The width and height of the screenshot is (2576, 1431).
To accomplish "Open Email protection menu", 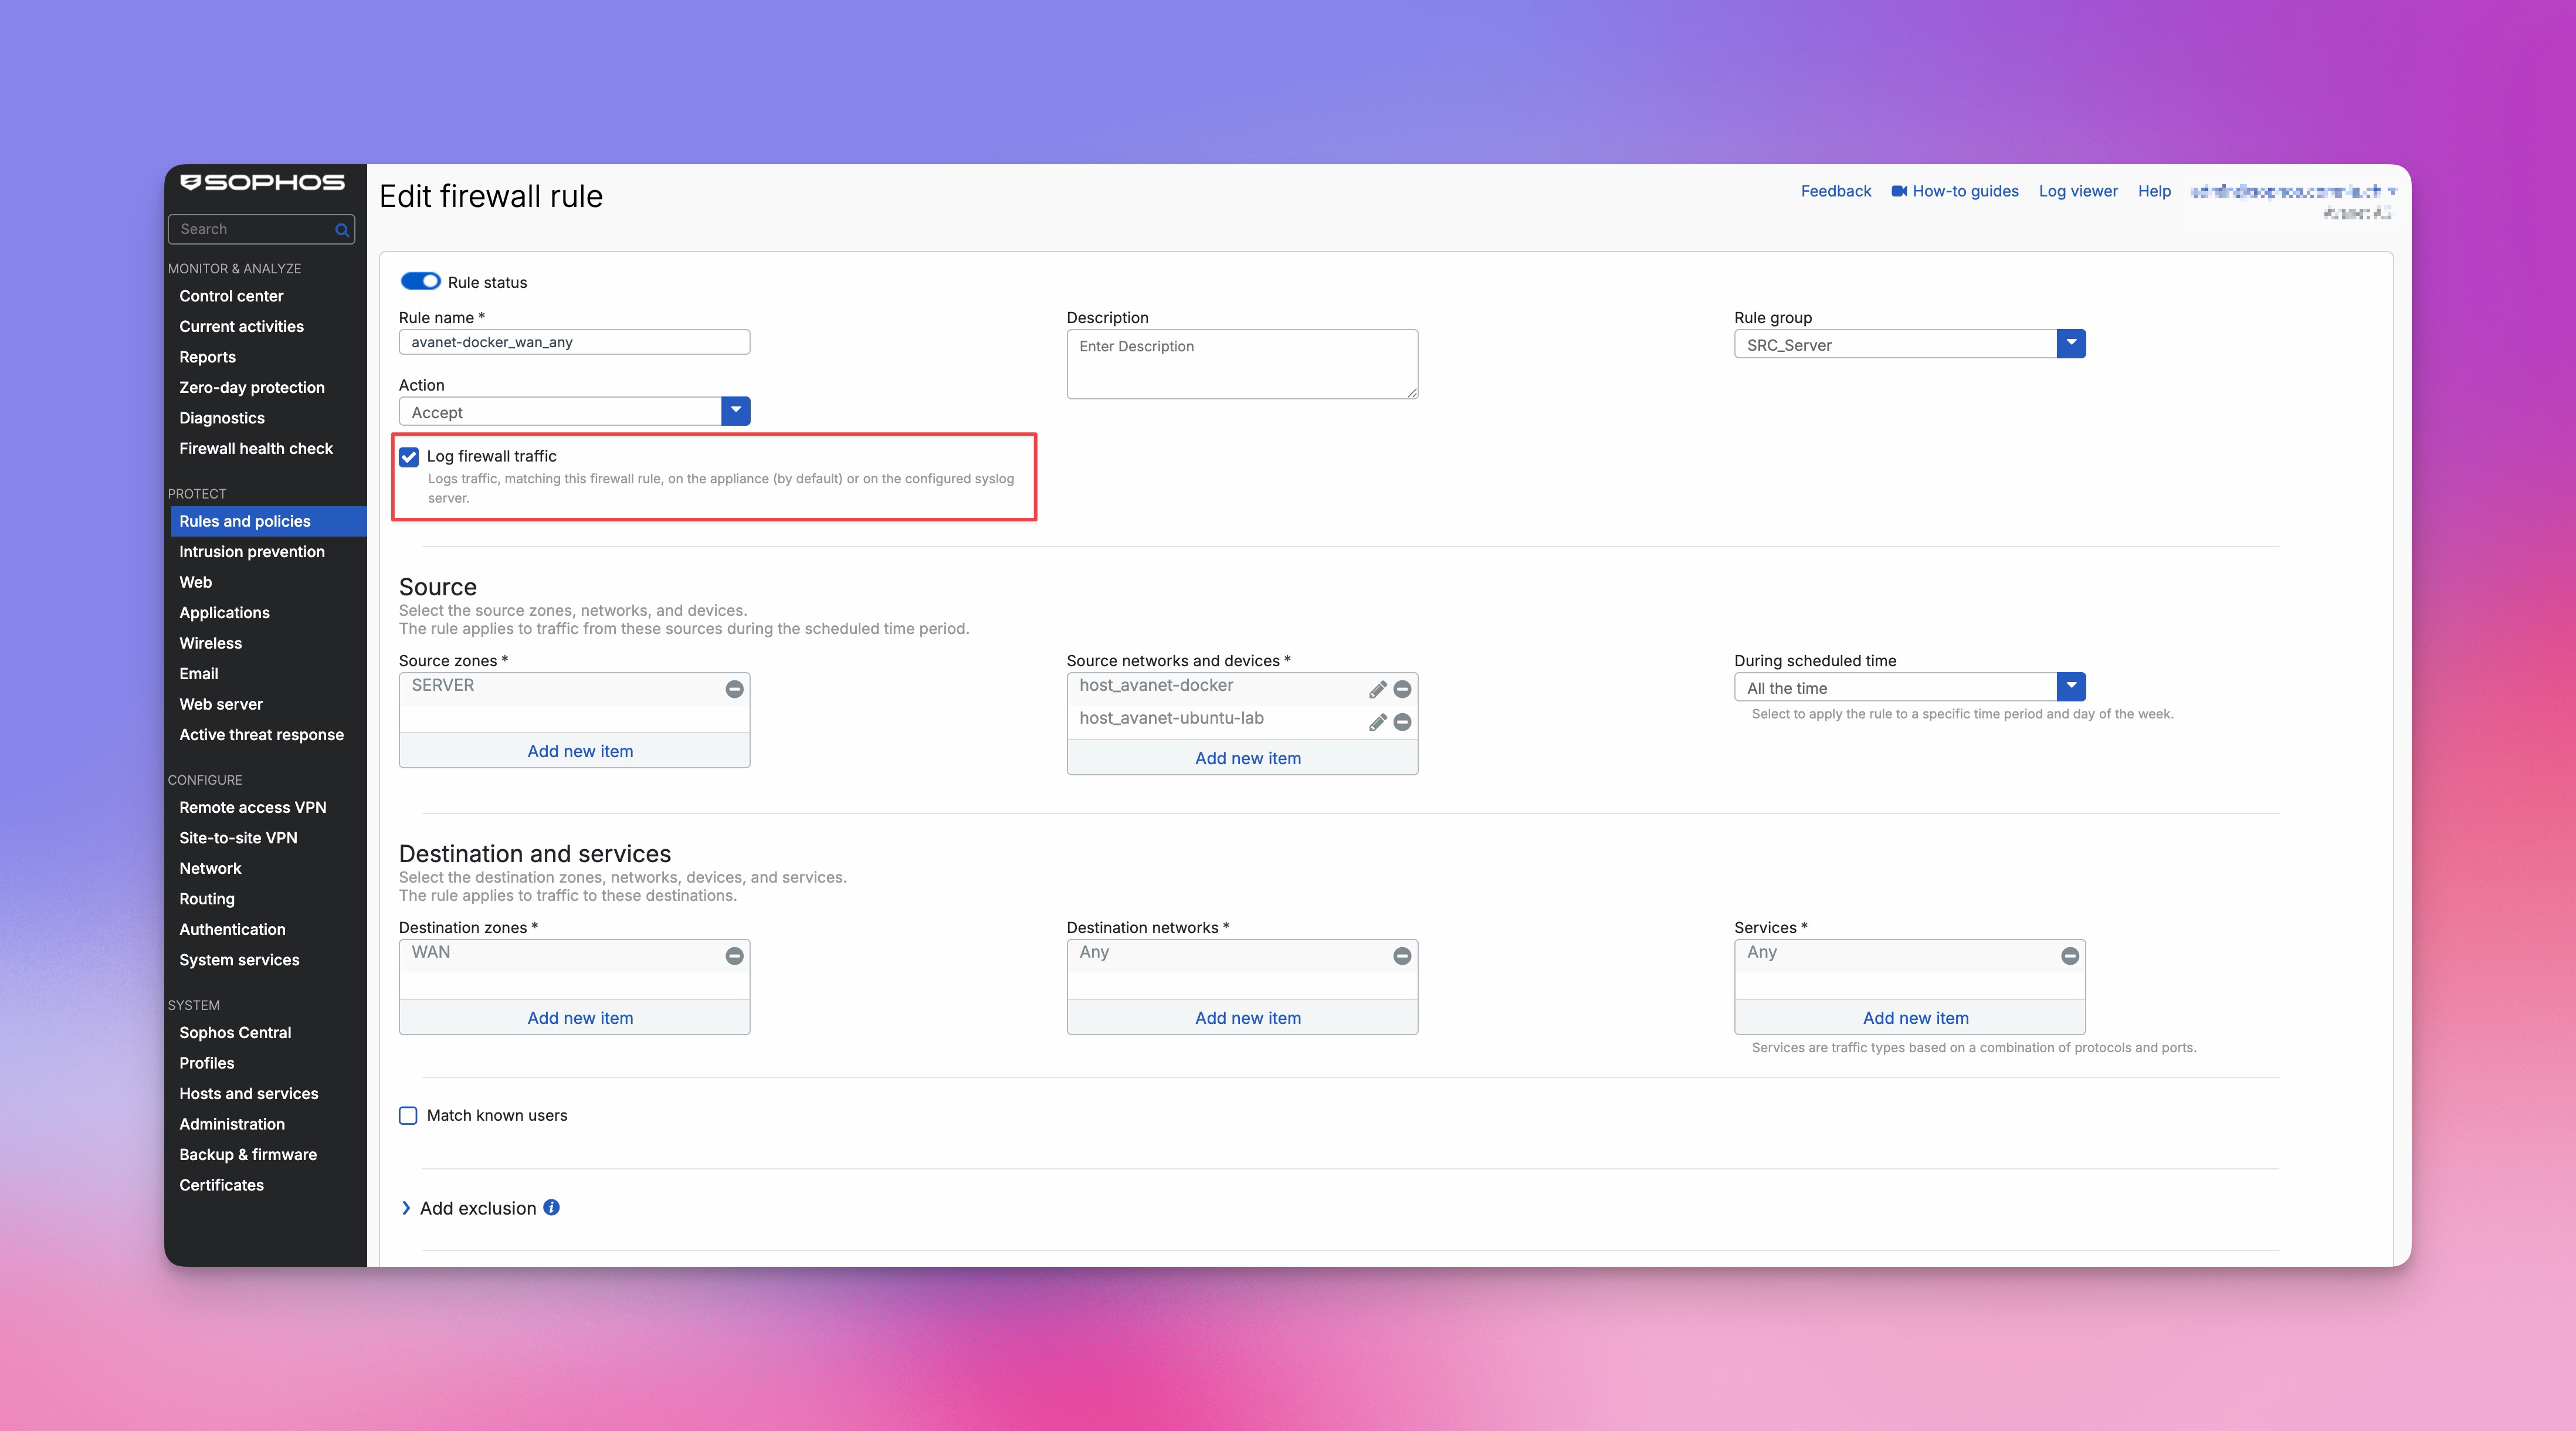I will [x=198, y=673].
